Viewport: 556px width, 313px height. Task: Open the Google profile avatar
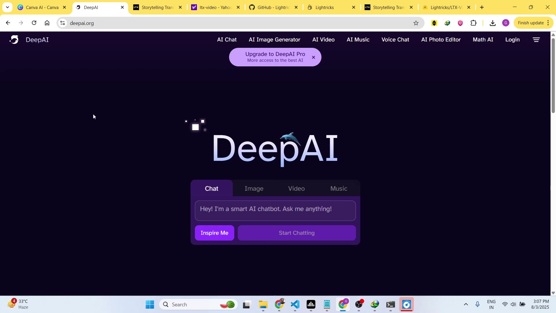tap(506, 23)
